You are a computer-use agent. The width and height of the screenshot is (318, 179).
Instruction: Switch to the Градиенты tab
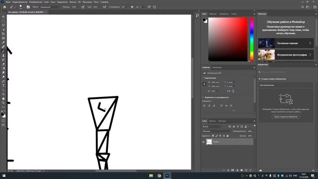pyautogui.click(x=224, y=14)
